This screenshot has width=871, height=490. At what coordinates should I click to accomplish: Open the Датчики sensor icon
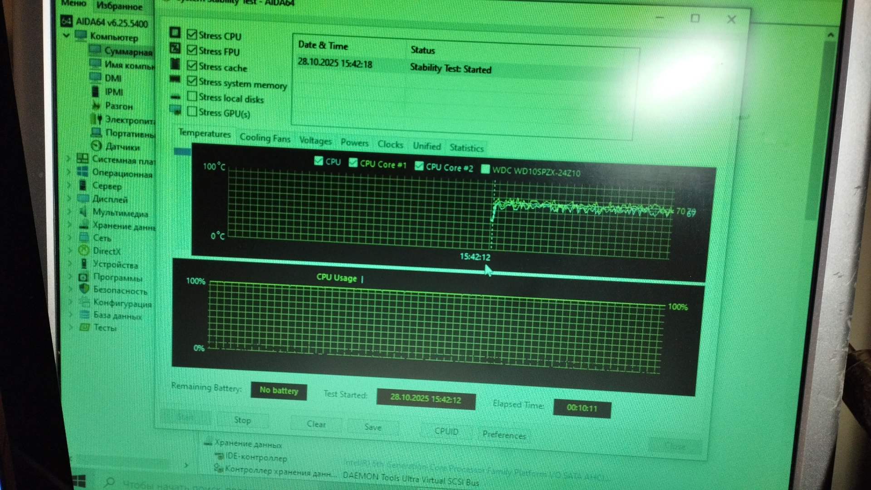click(96, 146)
